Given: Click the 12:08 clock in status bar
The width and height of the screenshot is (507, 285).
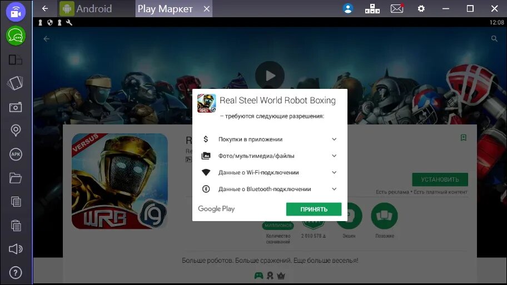Looking at the screenshot, I should tap(496, 22).
